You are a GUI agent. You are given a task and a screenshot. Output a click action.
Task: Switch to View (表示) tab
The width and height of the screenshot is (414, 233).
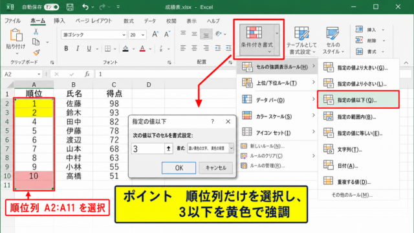pos(191,21)
